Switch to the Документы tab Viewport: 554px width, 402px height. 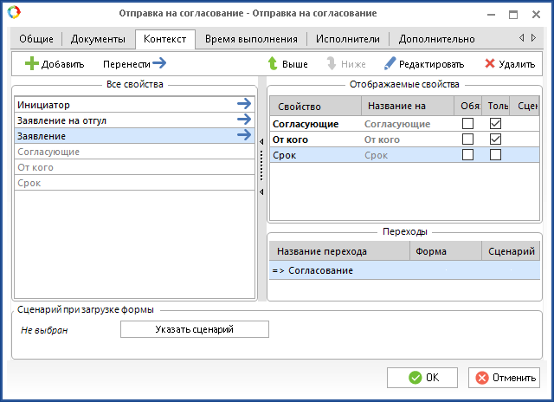98,39
